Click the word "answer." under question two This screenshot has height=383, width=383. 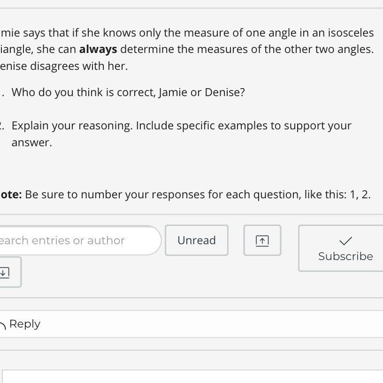point(32,143)
